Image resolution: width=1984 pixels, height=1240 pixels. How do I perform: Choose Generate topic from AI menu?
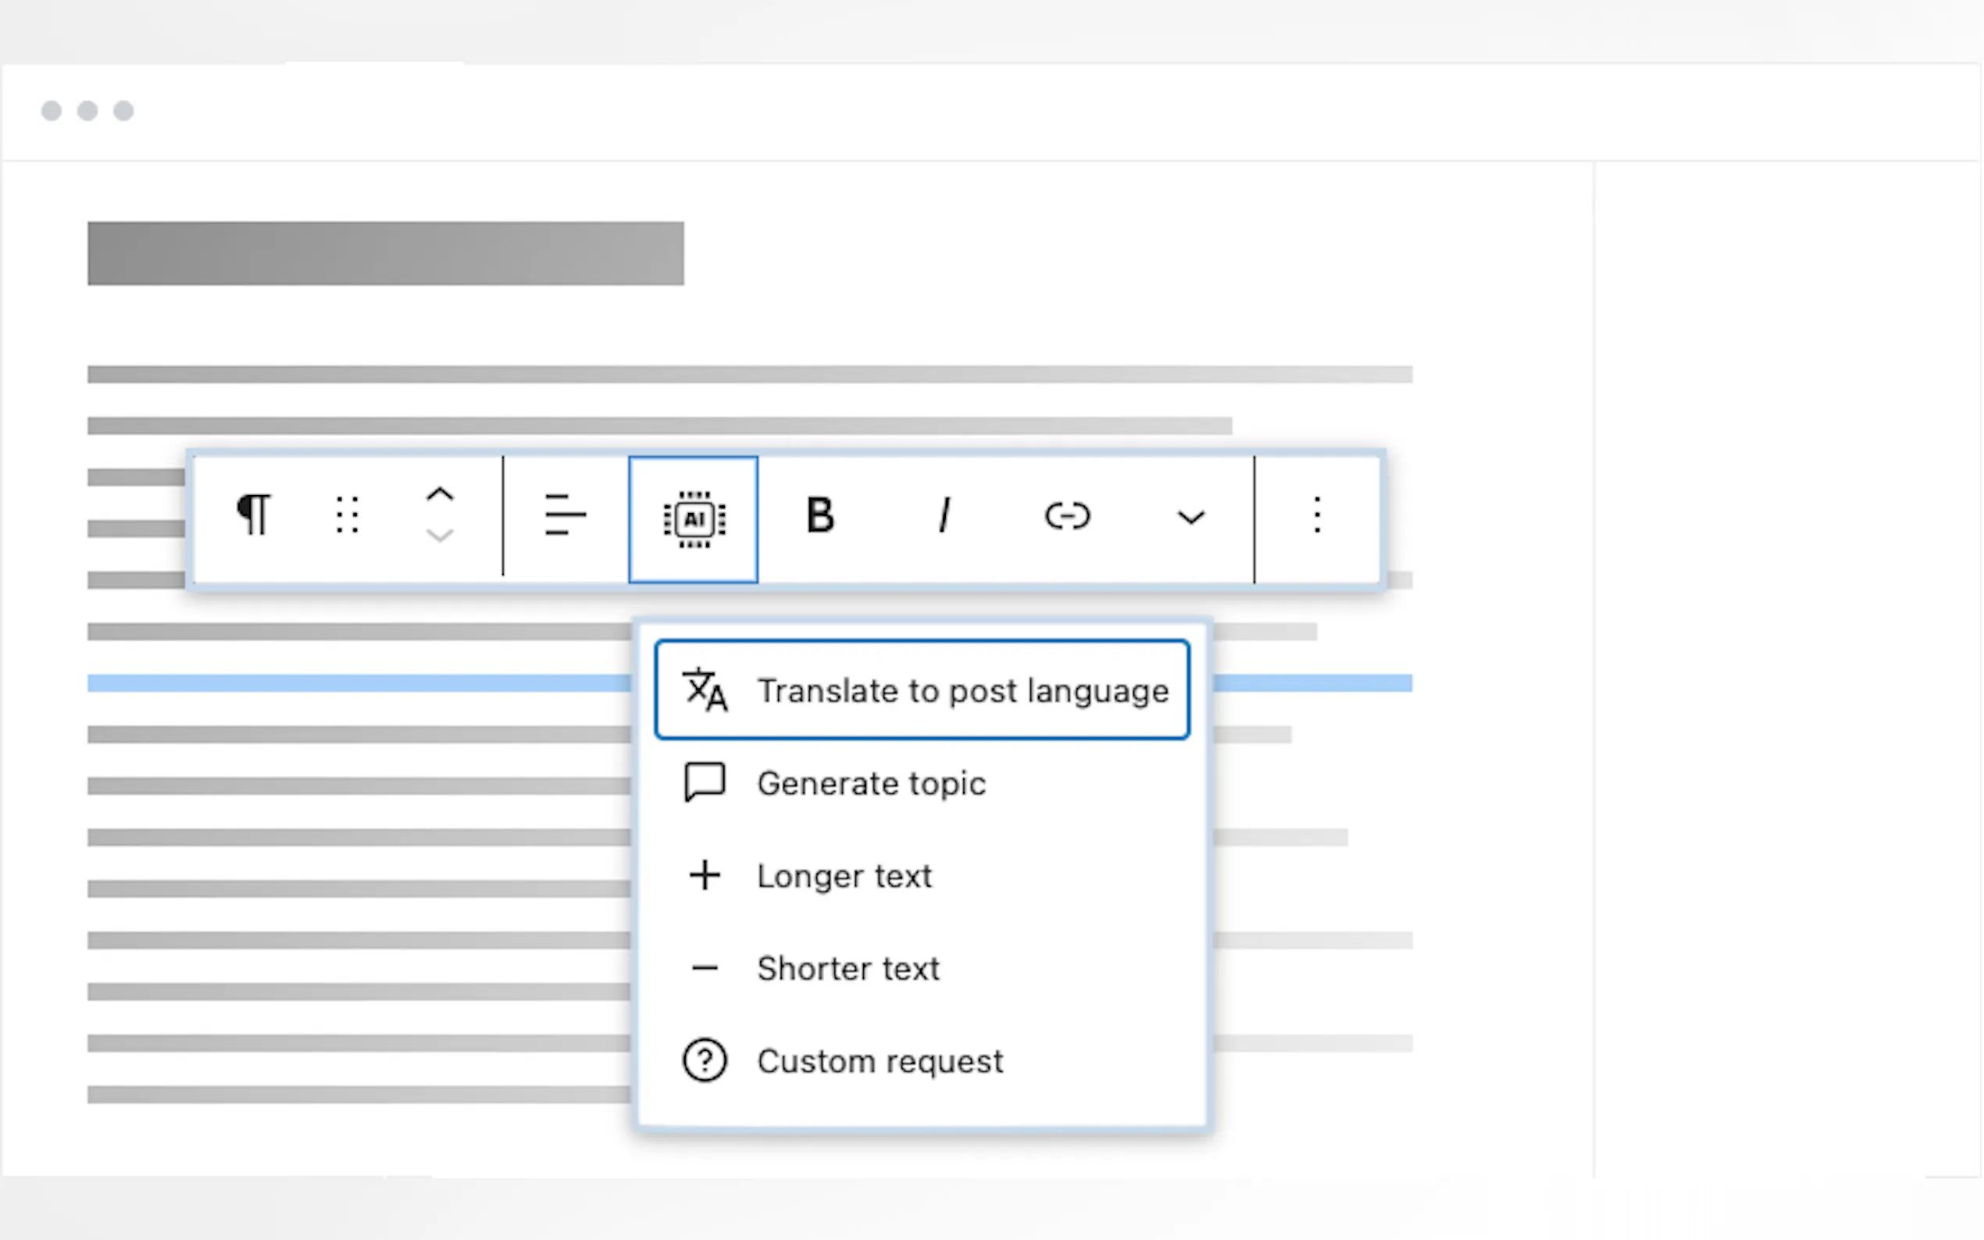(871, 784)
